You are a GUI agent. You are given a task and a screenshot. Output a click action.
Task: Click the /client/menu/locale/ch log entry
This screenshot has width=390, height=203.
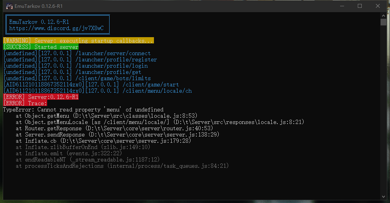point(97,91)
